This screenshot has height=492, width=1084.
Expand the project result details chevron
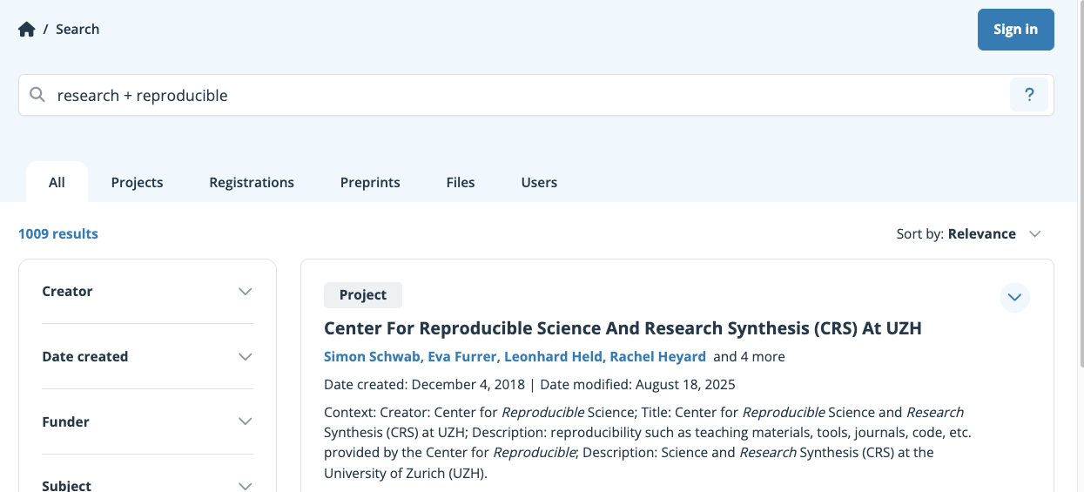point(1014,298)
